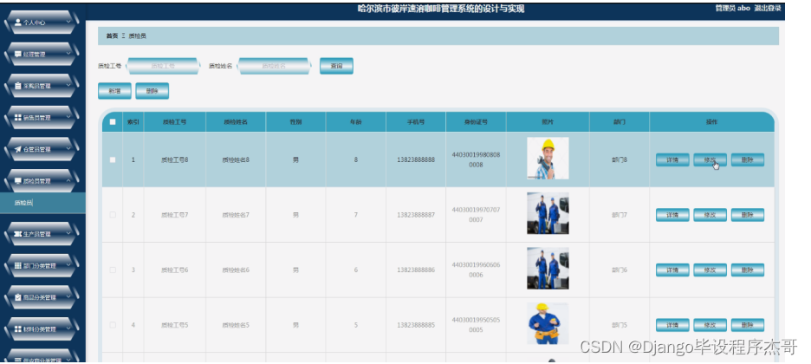Click 修改 for row 质检工号8
This screenshot has width=811, height=364.
coord(710,159)
